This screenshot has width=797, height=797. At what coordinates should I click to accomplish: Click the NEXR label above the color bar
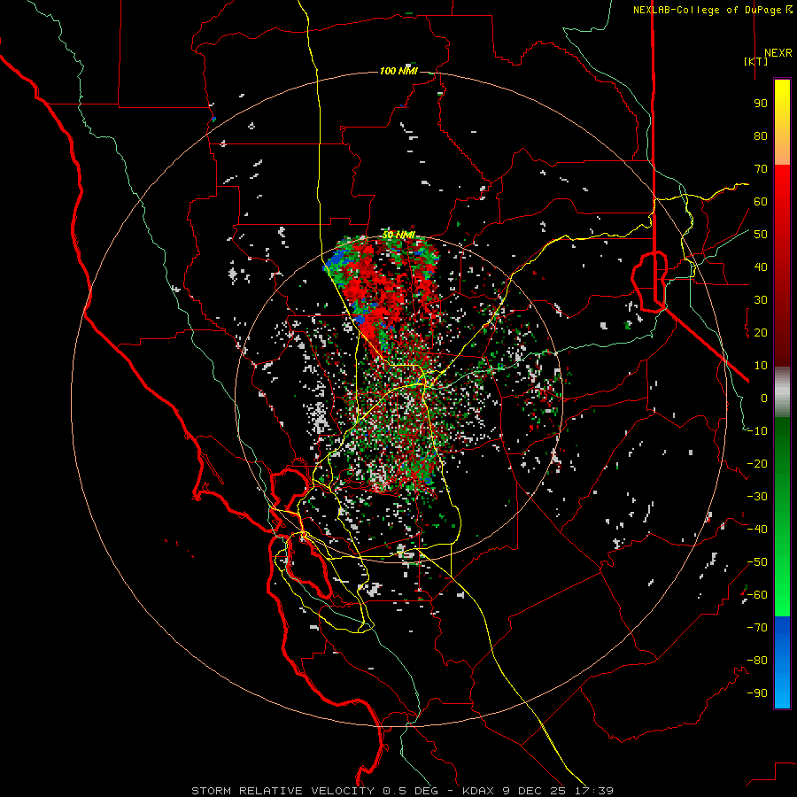click(x=778, y=53)
